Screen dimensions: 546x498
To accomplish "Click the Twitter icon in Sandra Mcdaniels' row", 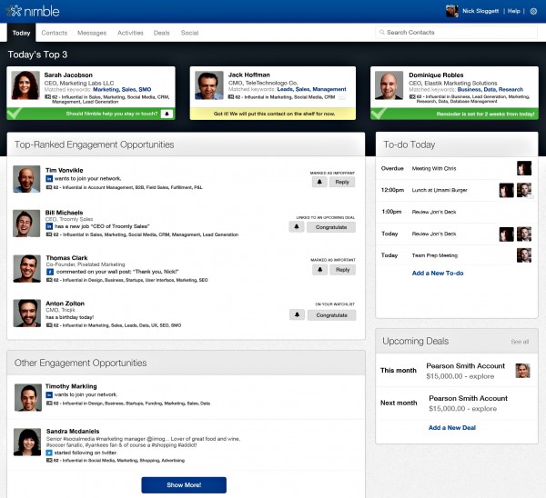I will pyautogui.click(x=49, y=453).
